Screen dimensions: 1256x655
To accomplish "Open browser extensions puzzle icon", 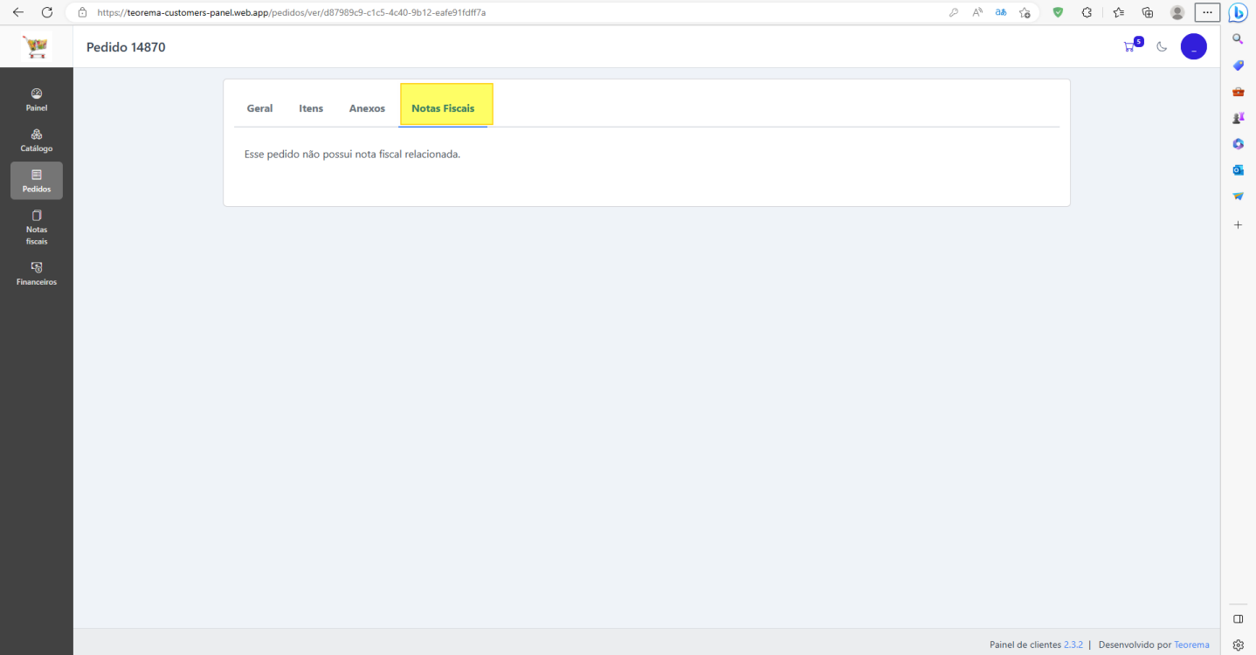I will [1087, 13].
